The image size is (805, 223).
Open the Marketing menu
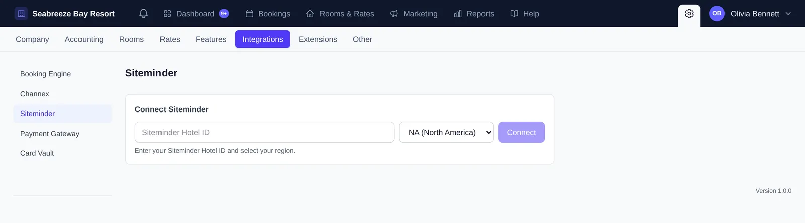(x=414, y=14)
